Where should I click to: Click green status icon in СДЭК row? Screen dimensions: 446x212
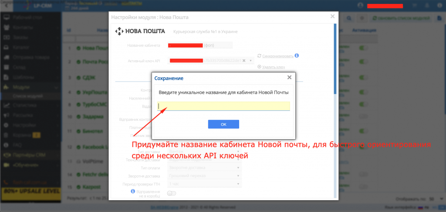[78, 78]
